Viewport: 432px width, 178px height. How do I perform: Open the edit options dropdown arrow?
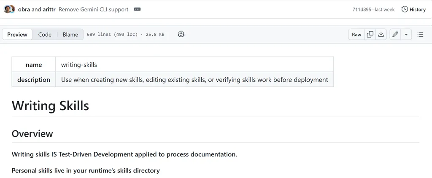click(406, 35)
